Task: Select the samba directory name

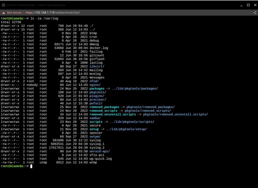Action: pyautogui.click(x=94, y=118)
